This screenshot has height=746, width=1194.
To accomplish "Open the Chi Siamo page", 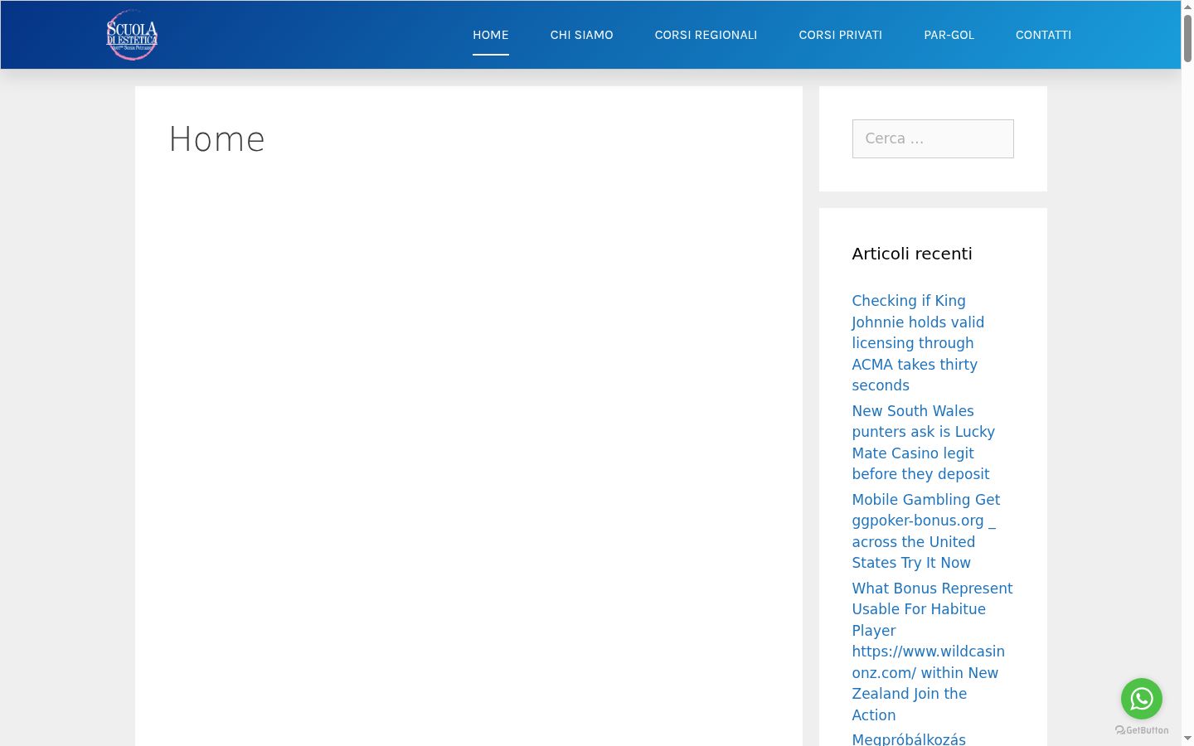I will (x=582, y=35).
